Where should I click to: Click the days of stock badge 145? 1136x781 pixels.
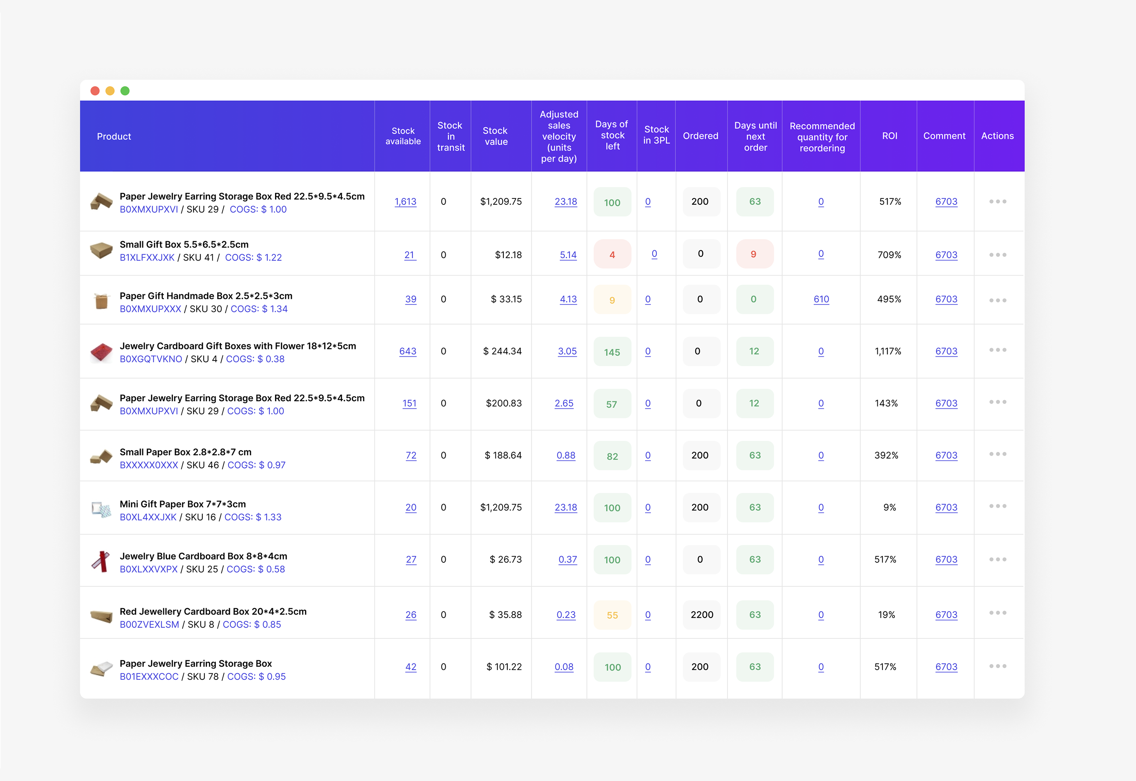click(x=612, y=352)
